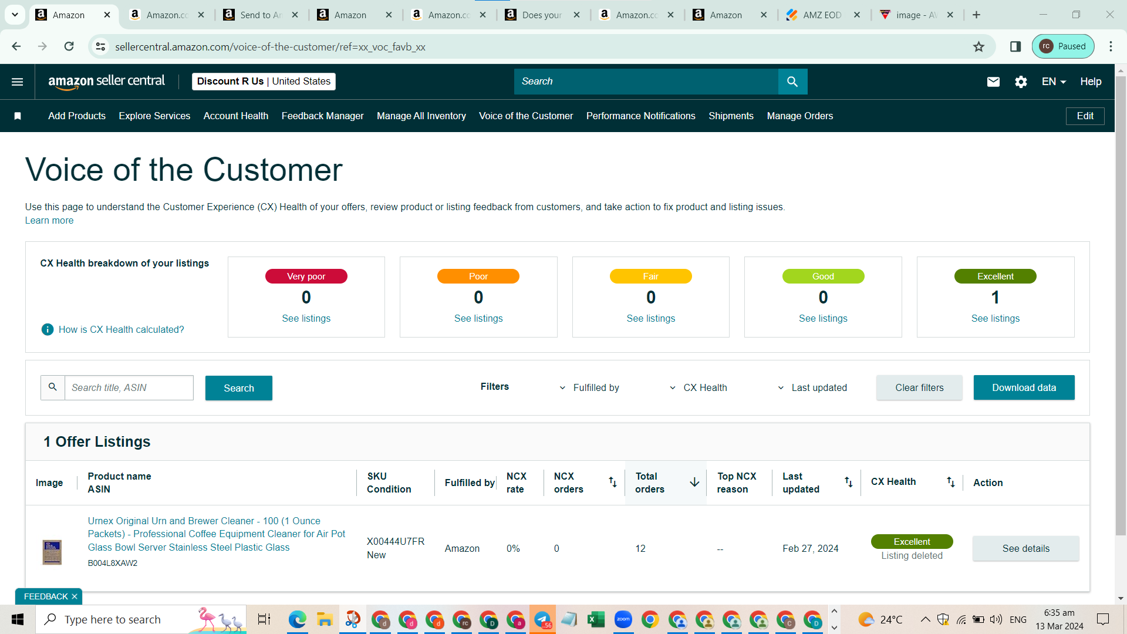The height and width of the screenshot is (634, 1127).
Task: Close the AMZ EOD browser tab
Action: pyautogui.click(x=857, y=15)
